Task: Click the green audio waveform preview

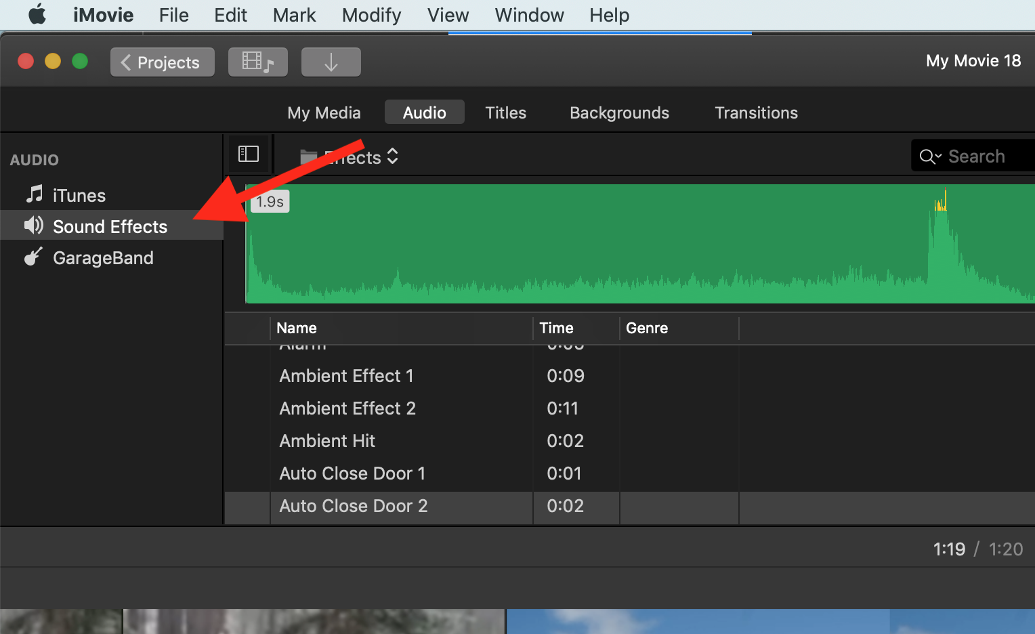Action: (640, 244)
